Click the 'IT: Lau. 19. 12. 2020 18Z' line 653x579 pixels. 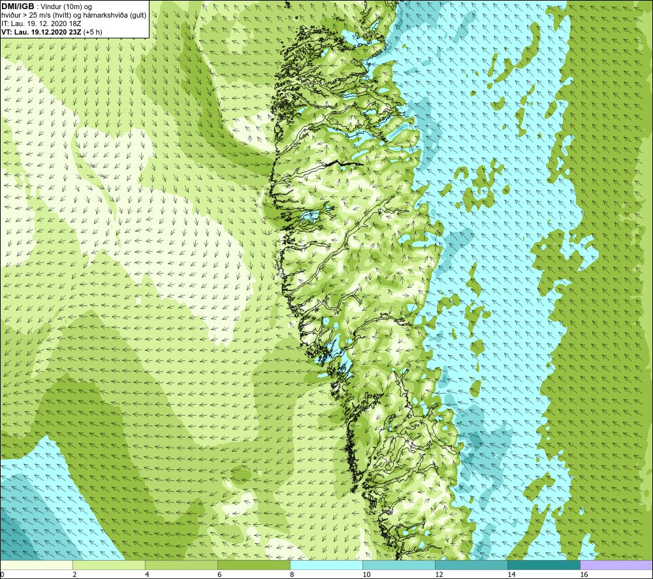click(x=41, y=23)
